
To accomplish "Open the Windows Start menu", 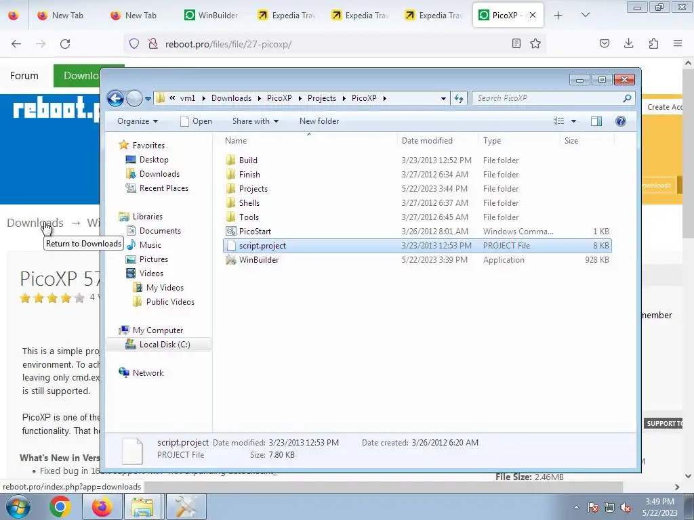I will click(x=18, y=506).
